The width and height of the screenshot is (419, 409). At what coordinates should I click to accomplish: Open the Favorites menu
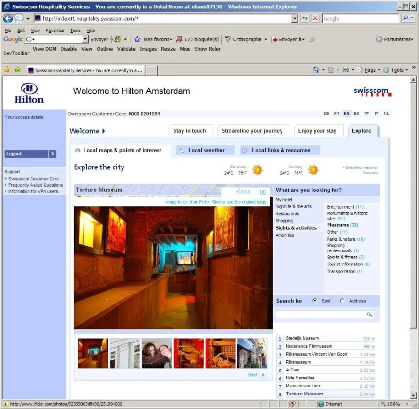coord(55,30)
